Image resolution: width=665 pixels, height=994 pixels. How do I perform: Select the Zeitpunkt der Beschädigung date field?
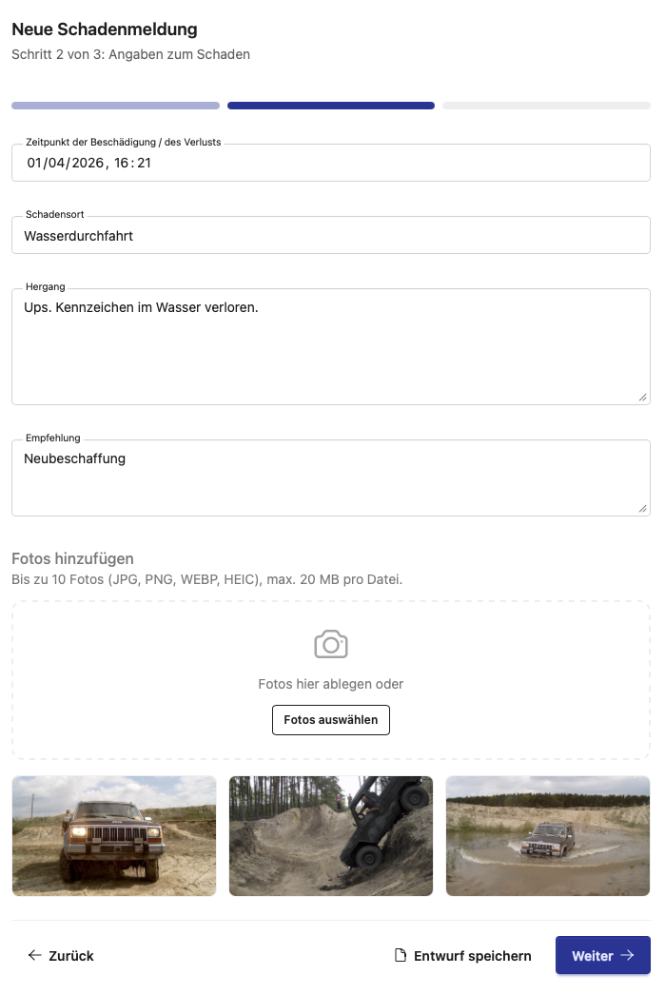(x=331, y=162)
